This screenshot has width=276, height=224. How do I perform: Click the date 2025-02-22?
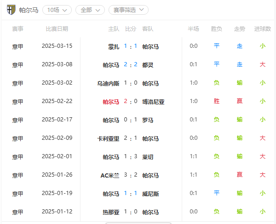click(x=57, y=101)
